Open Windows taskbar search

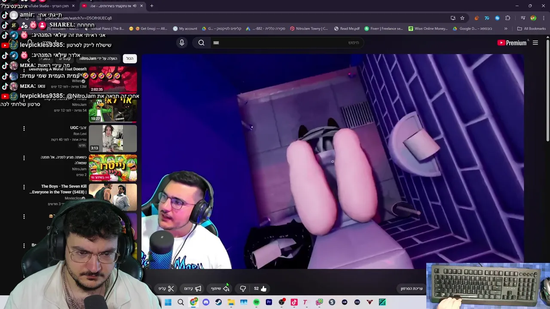tap(181, 302)
